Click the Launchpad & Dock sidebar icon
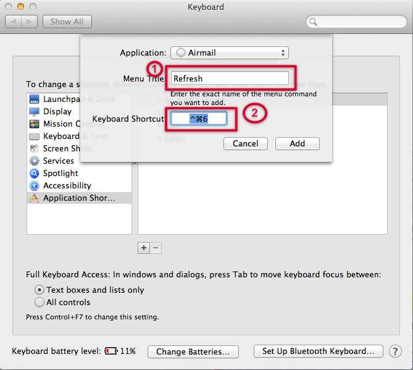The image size is (413, 370). click(x=34, y=99)
